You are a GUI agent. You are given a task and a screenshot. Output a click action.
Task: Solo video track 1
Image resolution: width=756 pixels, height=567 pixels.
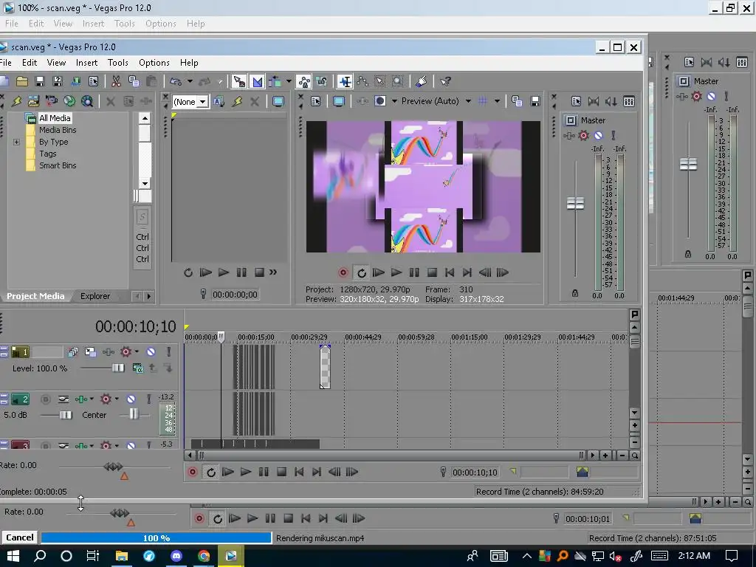click(x=169, y=352)
